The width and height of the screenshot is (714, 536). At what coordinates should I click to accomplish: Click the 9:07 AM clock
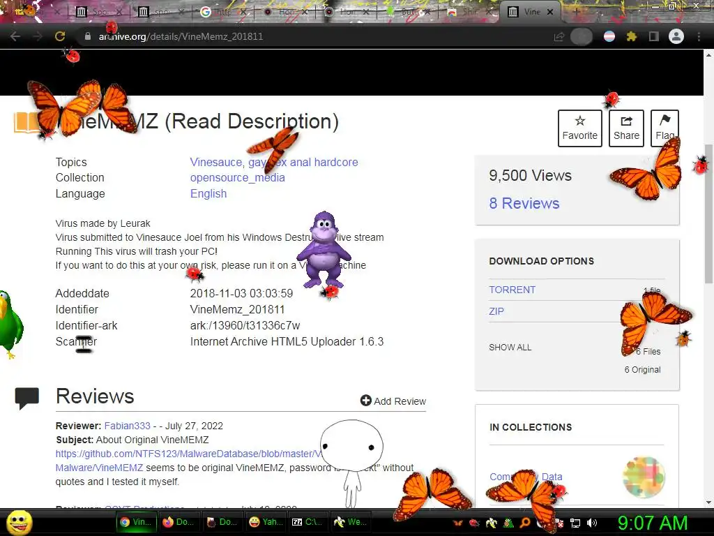click(x=653, y=523)
